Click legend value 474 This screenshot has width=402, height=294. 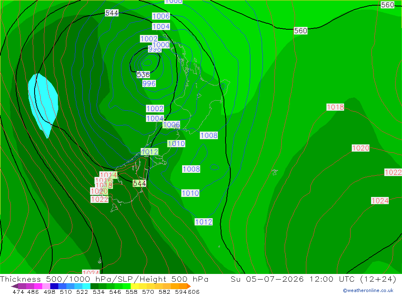tap(18, 292)
